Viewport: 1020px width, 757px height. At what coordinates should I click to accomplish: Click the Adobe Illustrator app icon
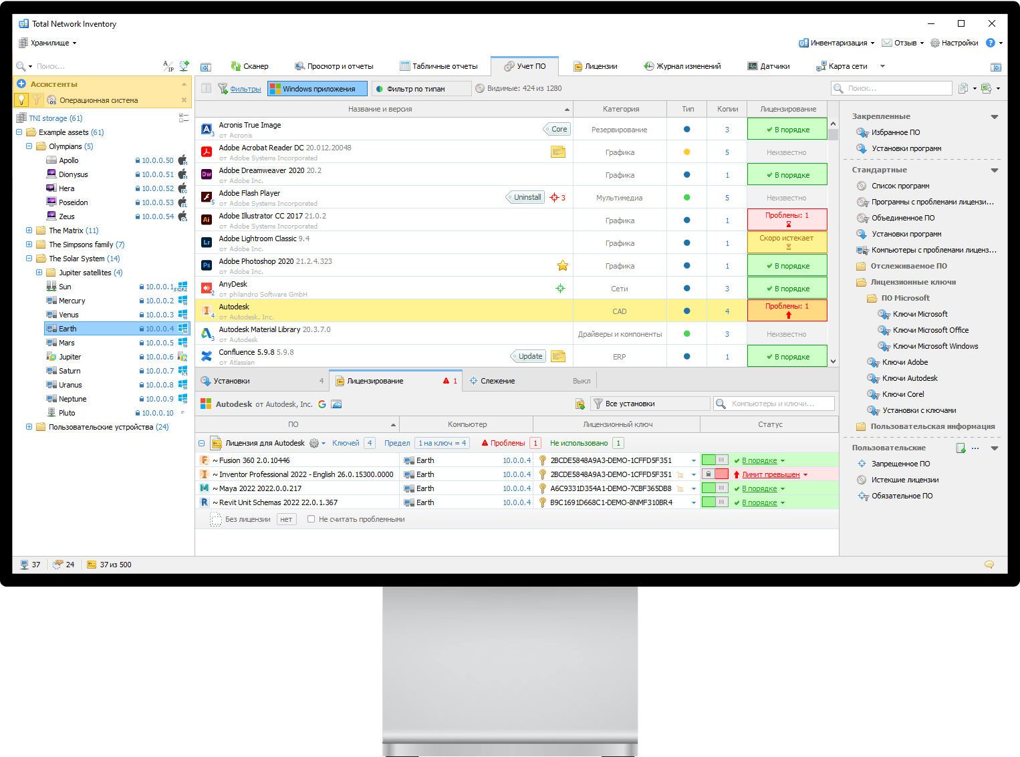click(207, 220)
